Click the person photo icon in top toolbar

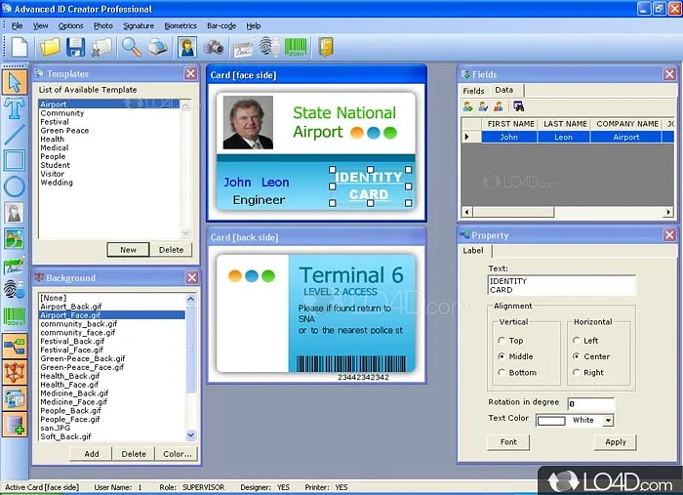point(187,47)
